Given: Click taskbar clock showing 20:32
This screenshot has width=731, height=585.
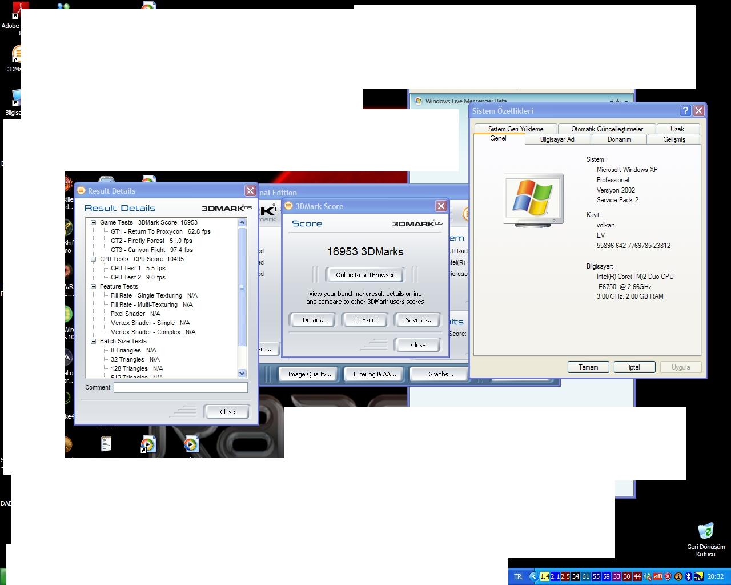Looking at the screenshot, I should pos(716,576).
